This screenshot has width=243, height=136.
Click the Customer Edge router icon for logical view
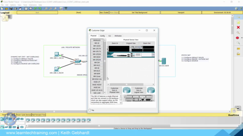tap(151, 90)
